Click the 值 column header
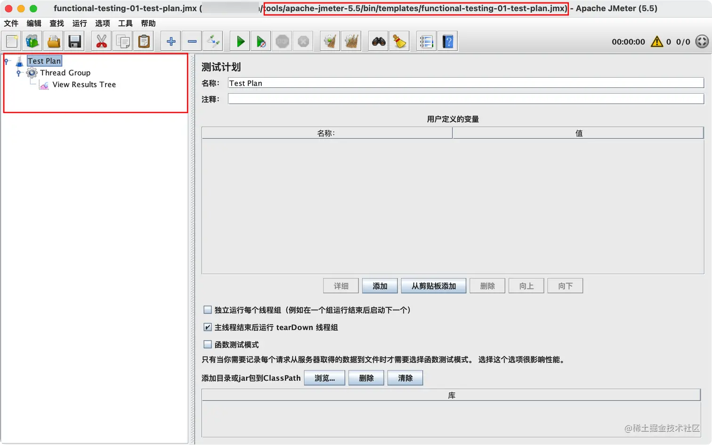This screenshot has height=445, width=712. (x=578, y=133)
